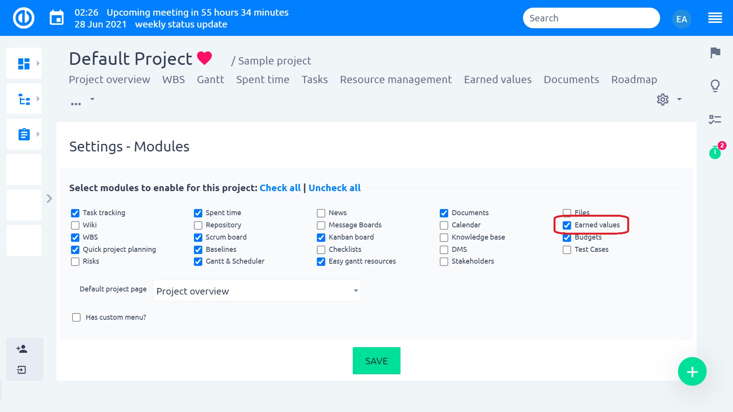
Task: Uncheck the Budgets module checkbox
Action: [567, 238]
